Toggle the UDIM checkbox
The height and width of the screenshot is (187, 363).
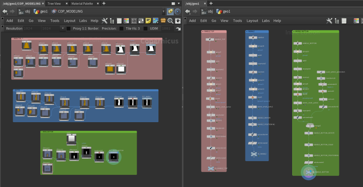coord(146,29)
